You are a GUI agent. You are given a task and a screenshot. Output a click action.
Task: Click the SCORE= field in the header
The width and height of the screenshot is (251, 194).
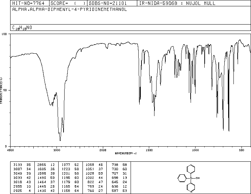tap(68, 3)
